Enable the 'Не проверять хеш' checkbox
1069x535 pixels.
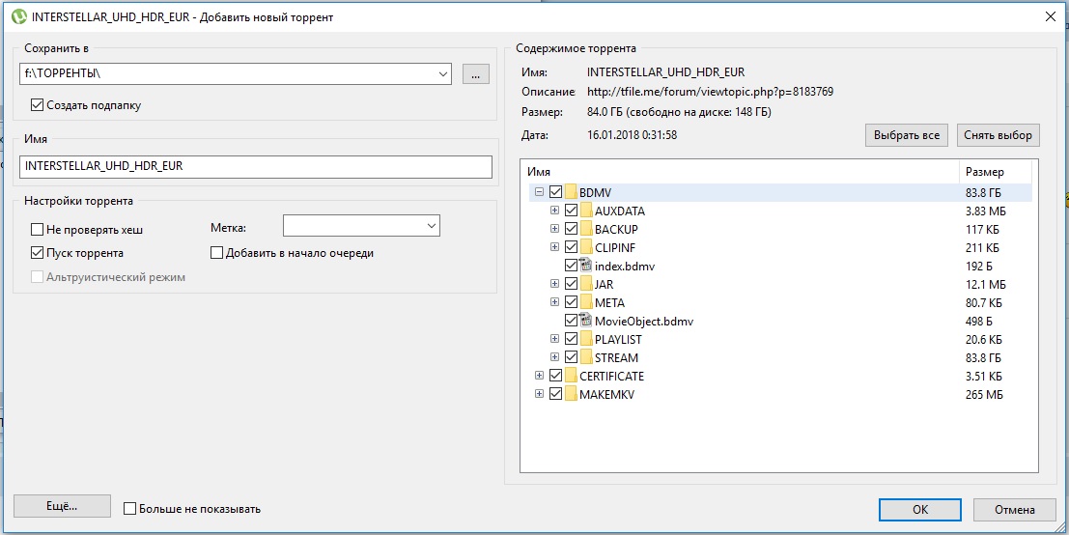[38, 230]
